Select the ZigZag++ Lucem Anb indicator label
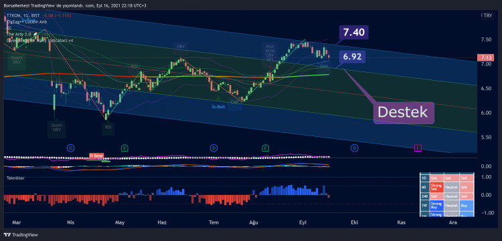The height and width of the screenshot is (241, 502). click(27, 22)
